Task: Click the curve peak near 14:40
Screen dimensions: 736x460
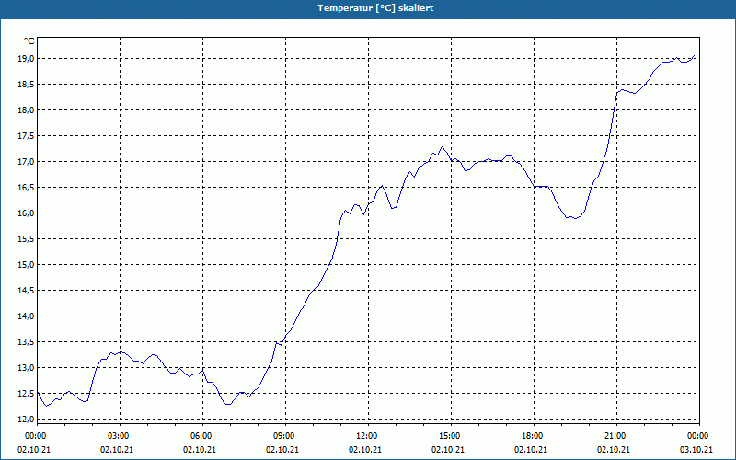Action: (x=442, y=147)
